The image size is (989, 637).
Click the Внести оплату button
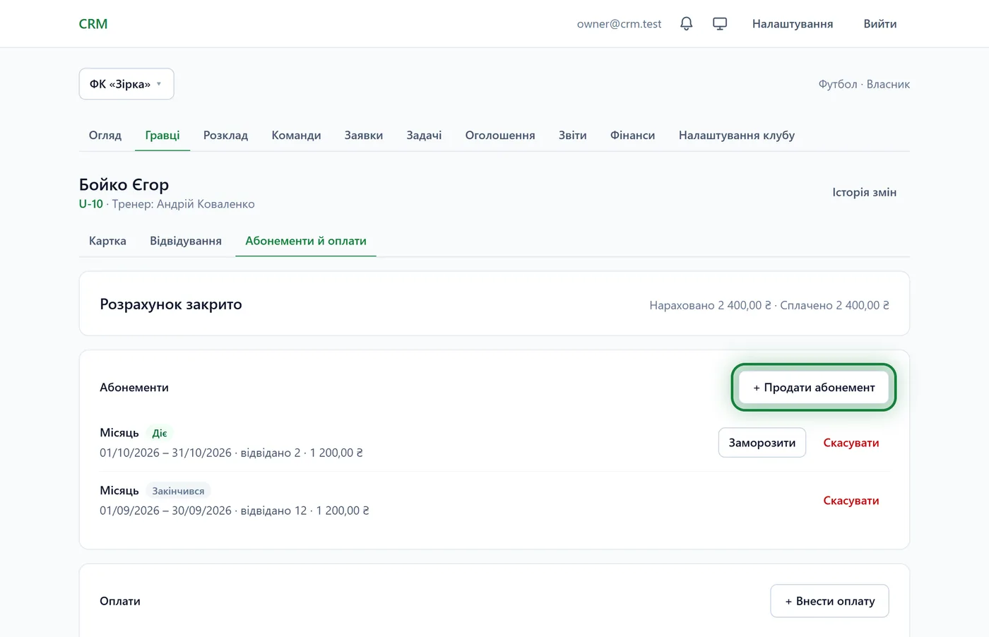point(829,601)
